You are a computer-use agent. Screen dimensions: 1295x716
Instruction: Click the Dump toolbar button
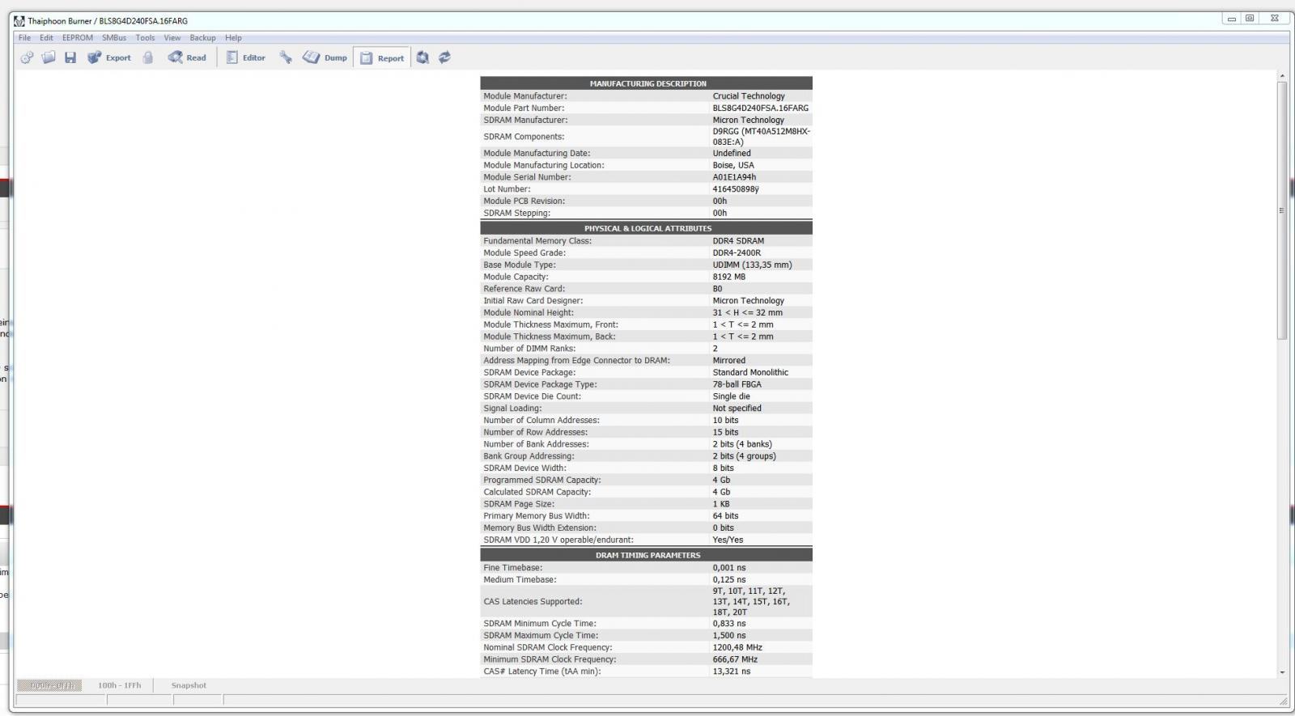click(x=325, y=57)
